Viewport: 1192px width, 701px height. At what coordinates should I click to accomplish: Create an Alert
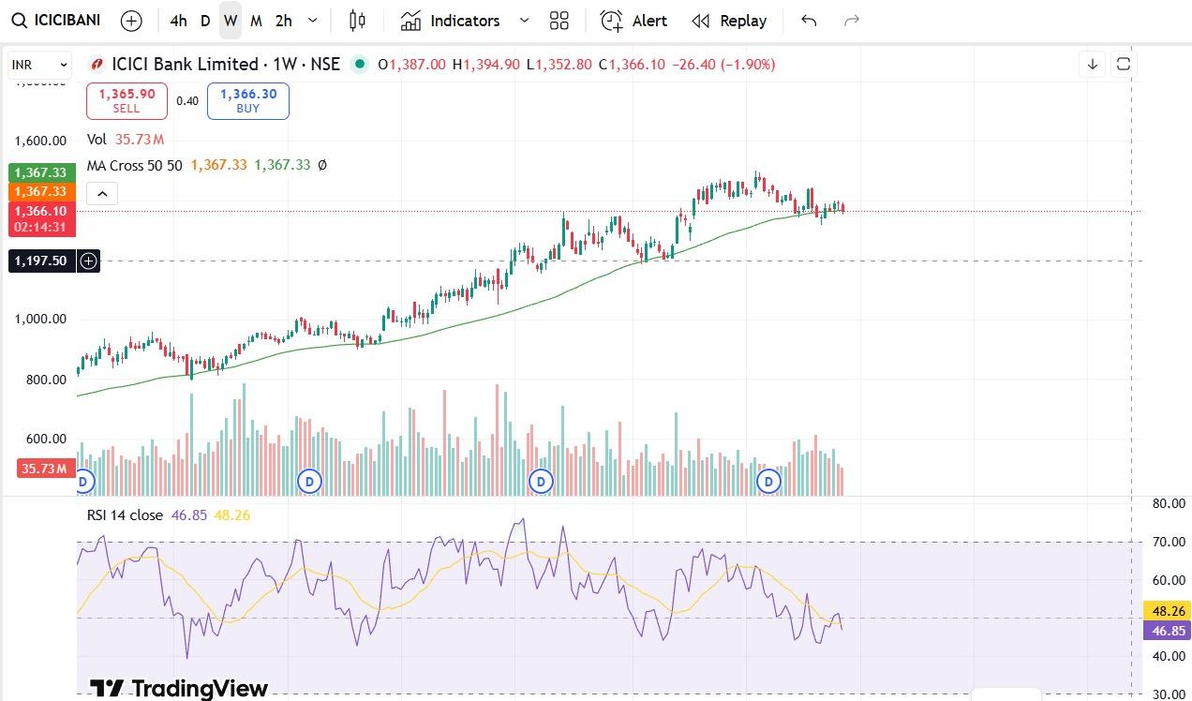coord(634,21)
